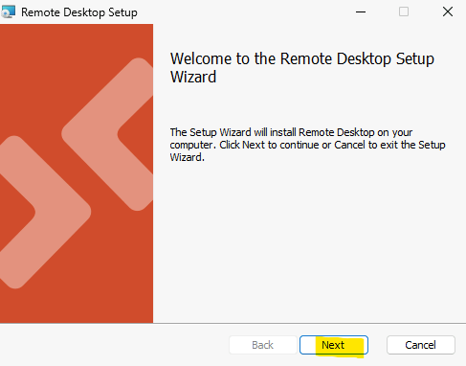Open the installer icon menu in title bar
This screenshot has width=466, height=366.
pos(8,12)
